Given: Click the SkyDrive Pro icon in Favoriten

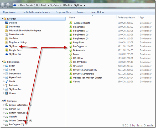Looking at the screenshot, I should pyautogui.click(x=7, y=54).
